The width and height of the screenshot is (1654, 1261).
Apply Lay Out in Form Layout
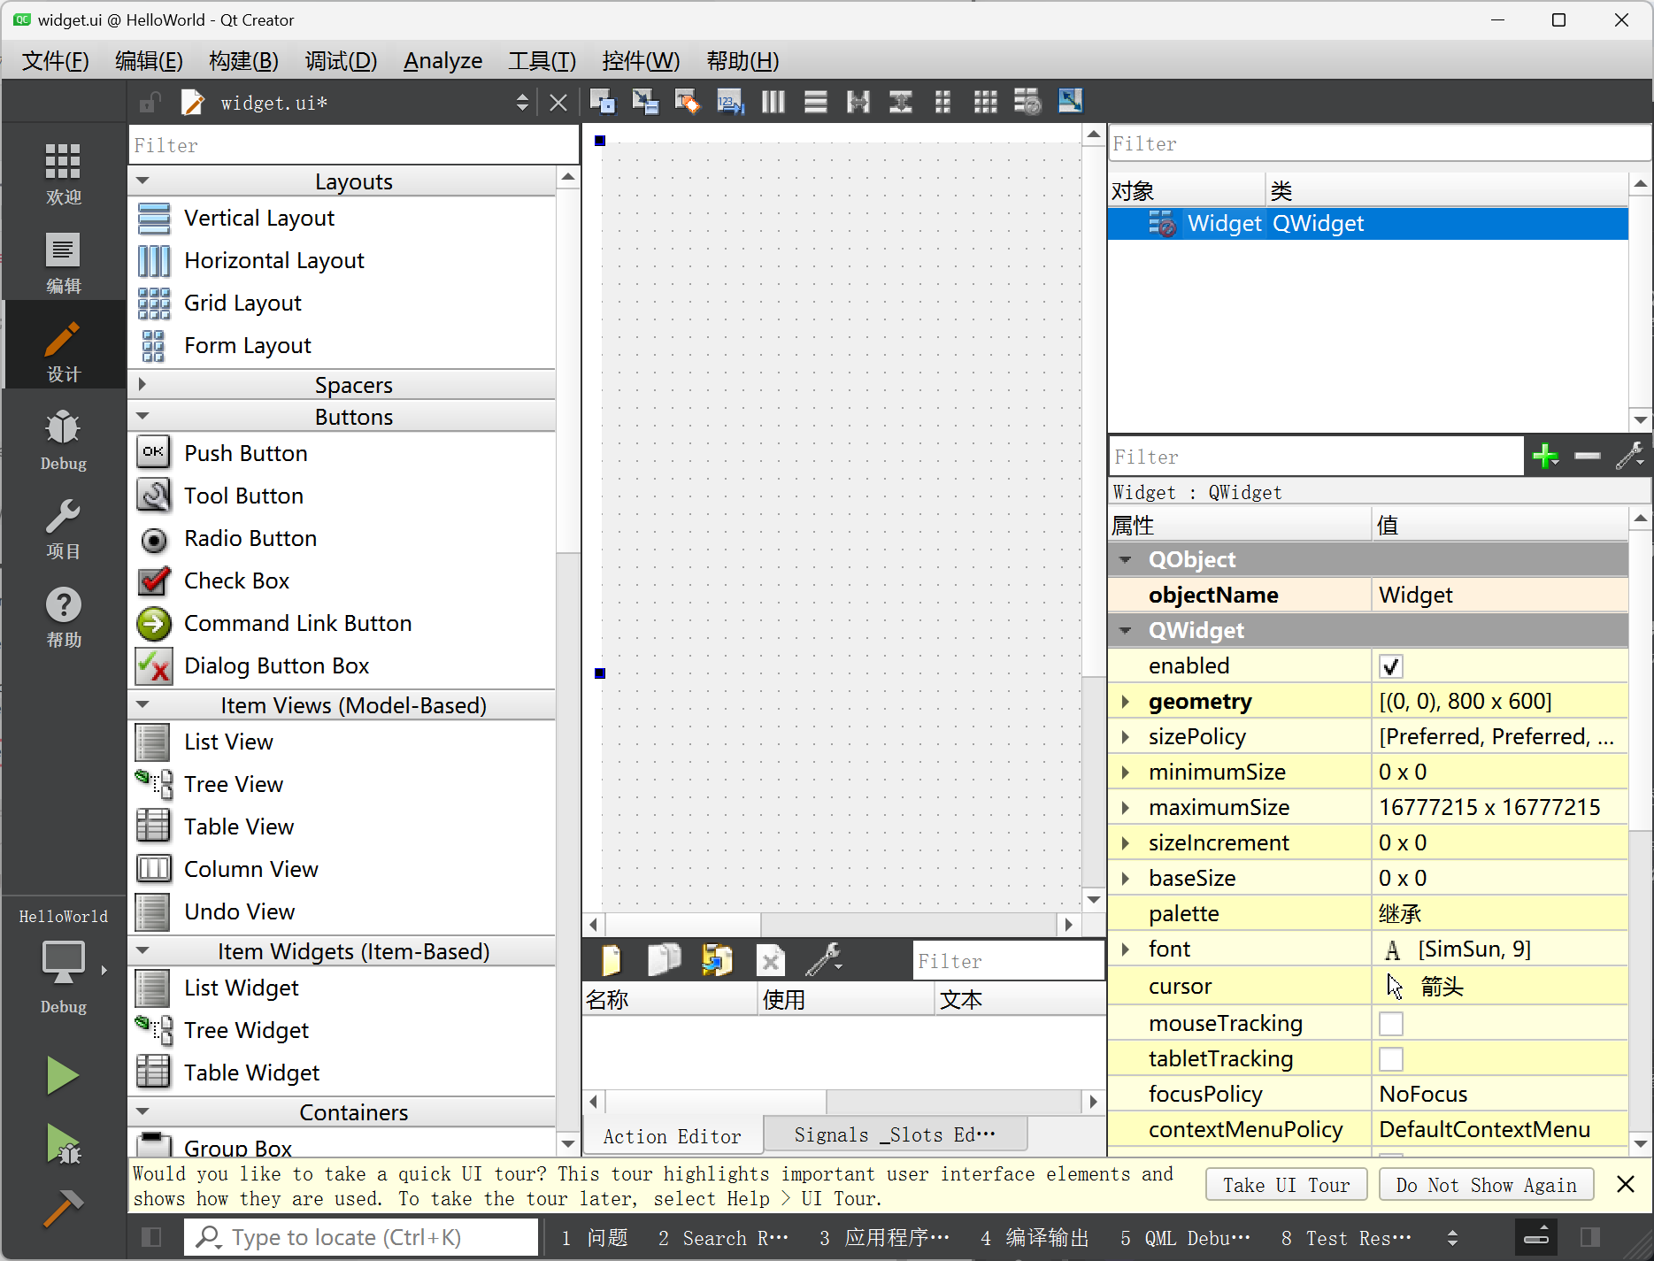tap(942, 102)
